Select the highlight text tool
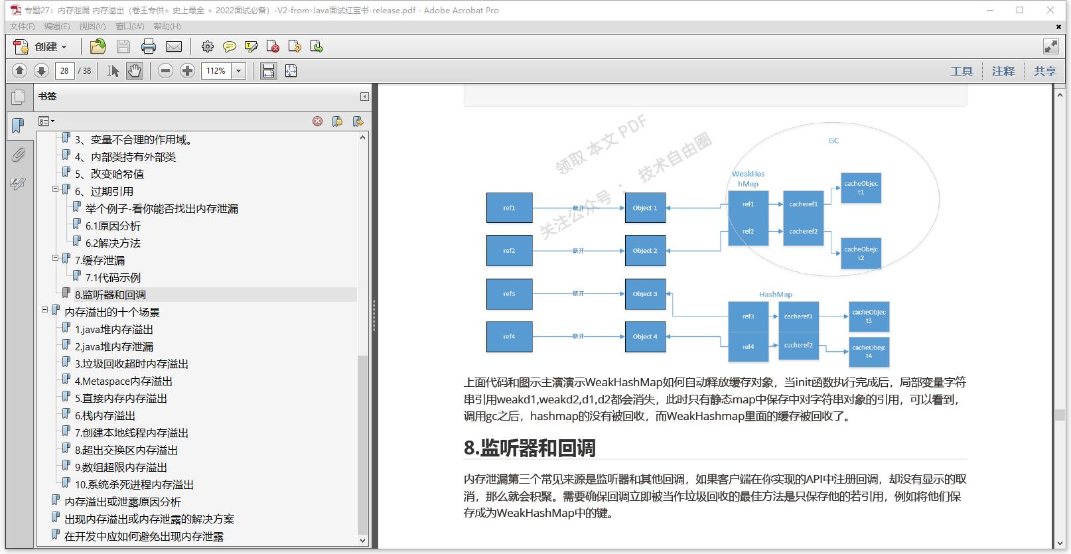 pos(251,46)
